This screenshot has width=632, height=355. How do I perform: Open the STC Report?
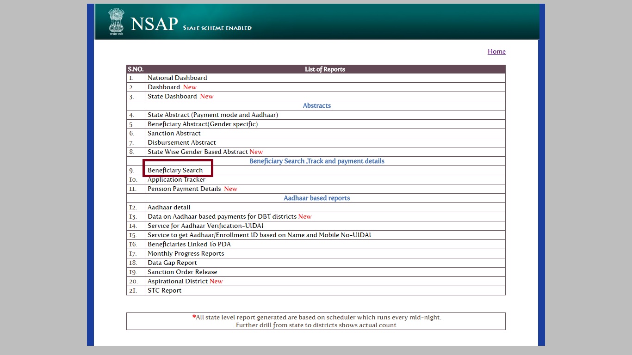[164, 290]
